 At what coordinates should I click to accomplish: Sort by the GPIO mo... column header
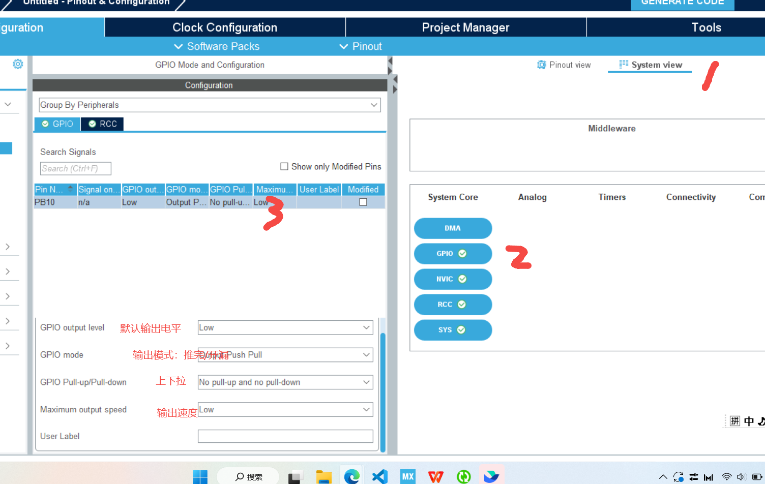[x=187, y=190]
